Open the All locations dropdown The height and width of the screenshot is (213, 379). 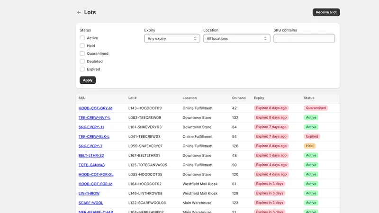[x=236, y=38]
